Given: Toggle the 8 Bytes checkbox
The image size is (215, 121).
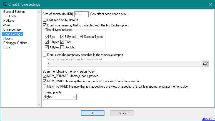Looking at the screenshot, I should pos(62,37).
